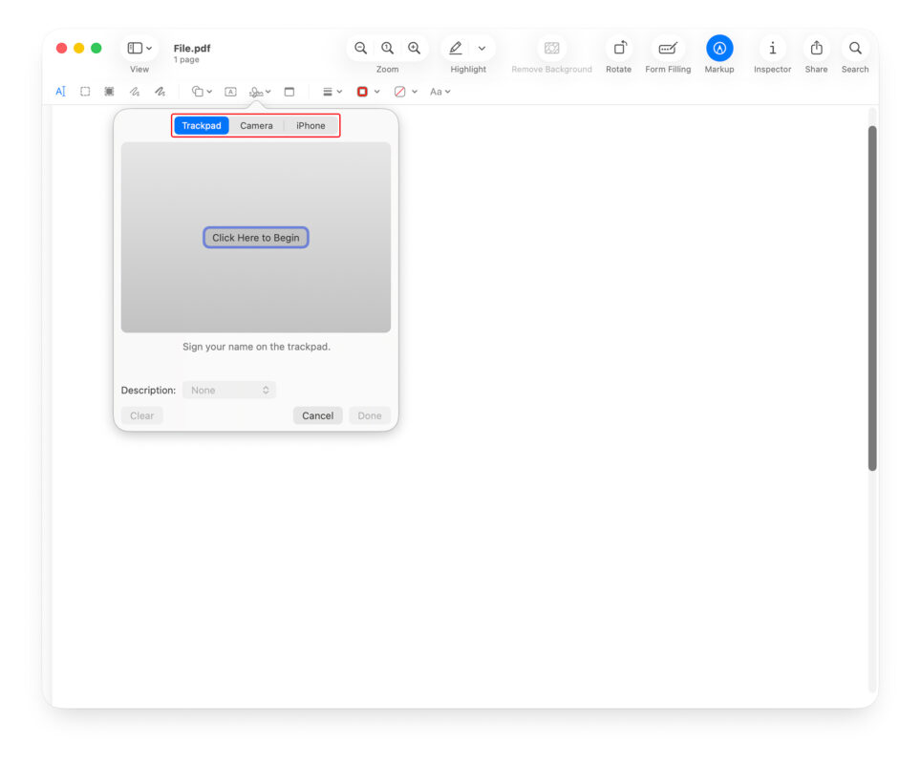Insert a Text box
Viewport: 921px width, 764px height.
pyautogui.click(x=230, y=92)
